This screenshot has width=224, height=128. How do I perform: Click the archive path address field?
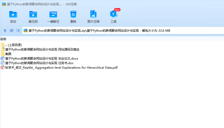tap(123, 30)
